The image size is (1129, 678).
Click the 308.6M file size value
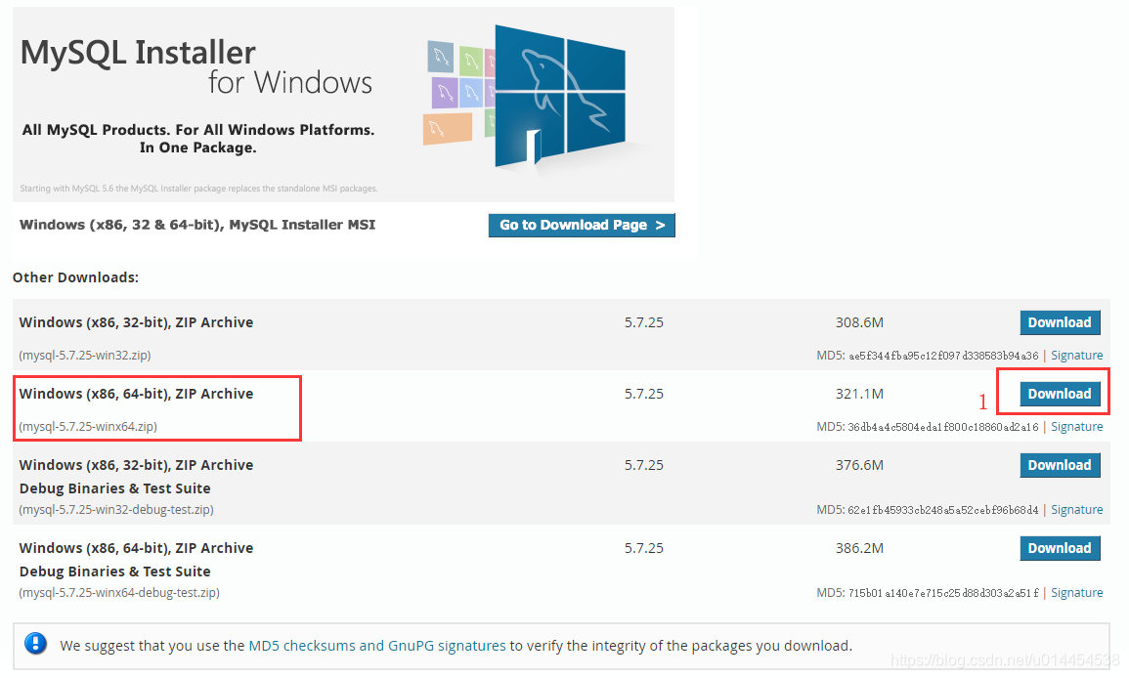(x=859, y=322)
